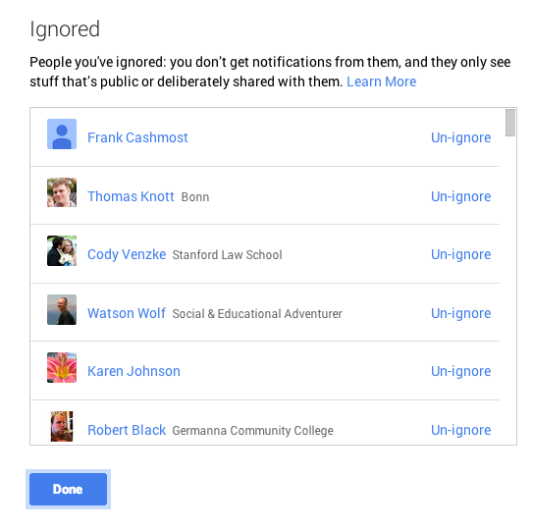Un-ignore Frank Cashmost
Image resolution: width=533 pixels, height=531 pixels.
pyautogui.click(x=460, y=137)
